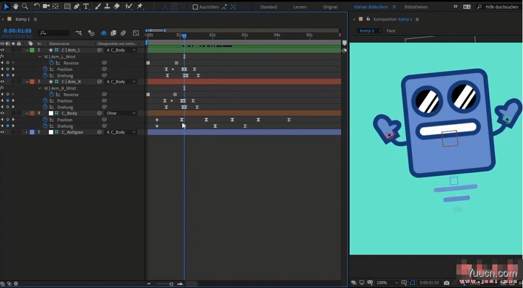Toggle keyframe diamond for C|Arm_L Drehung
Screen dimensions: 523x288
[8, 75]
